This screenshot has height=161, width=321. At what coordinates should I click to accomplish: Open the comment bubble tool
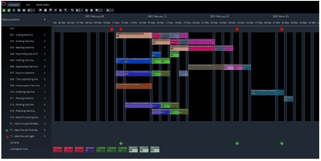click(41, 10)
